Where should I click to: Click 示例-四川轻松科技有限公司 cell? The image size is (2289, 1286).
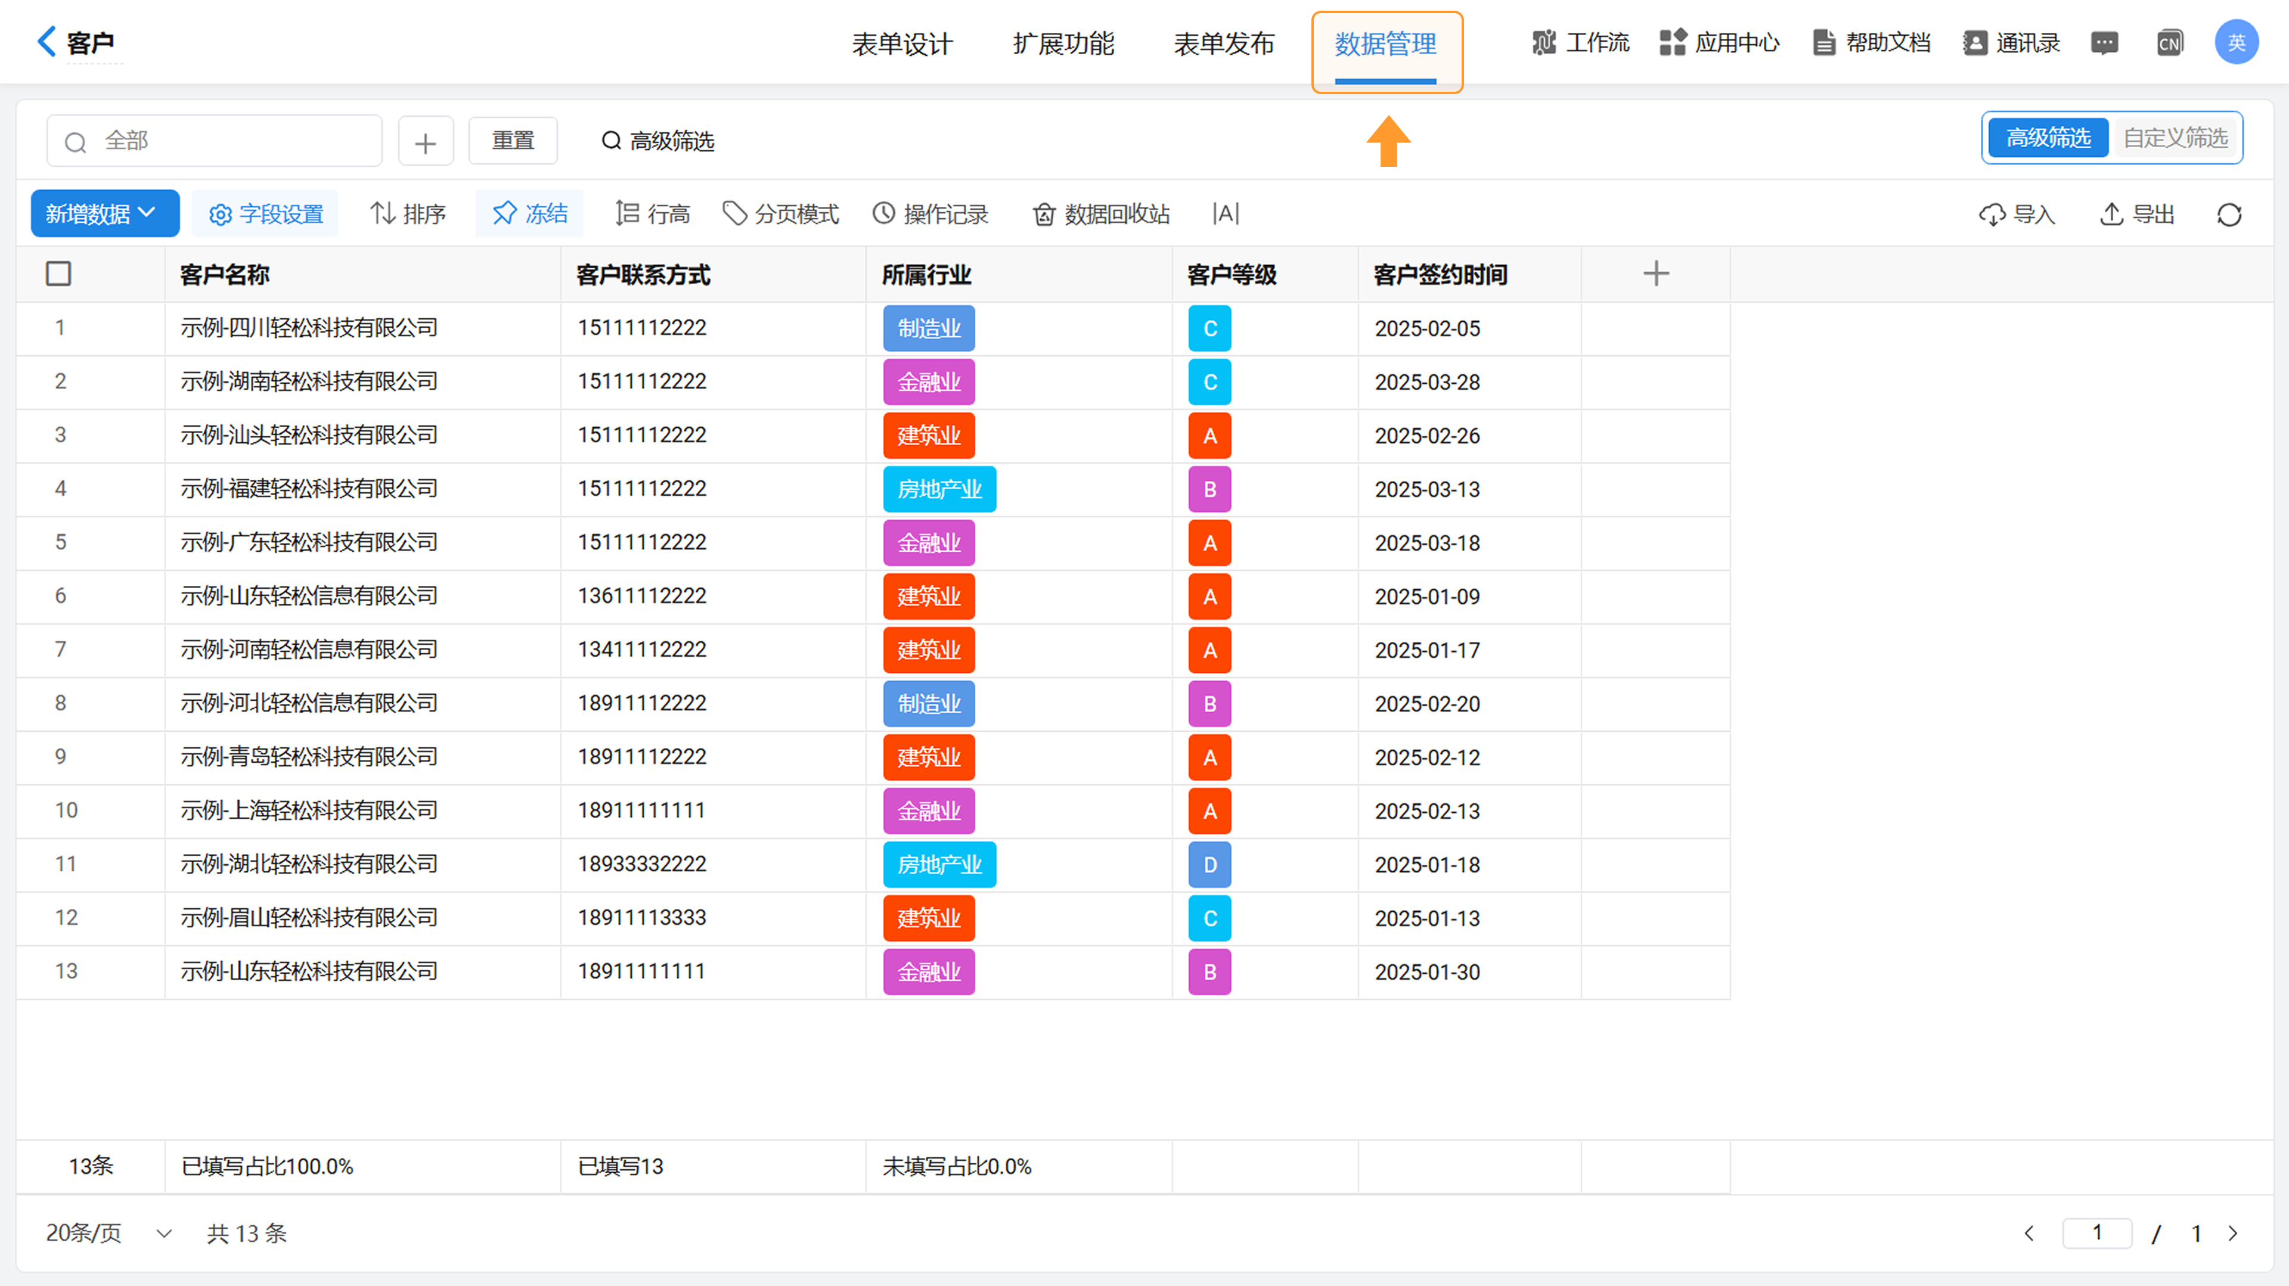pos(309,328)
